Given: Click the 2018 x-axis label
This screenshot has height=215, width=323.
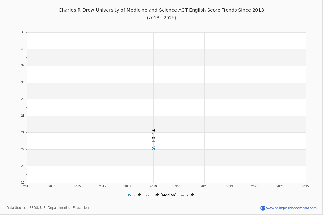Looking at the screenshot, I should (x=128, y=186).
